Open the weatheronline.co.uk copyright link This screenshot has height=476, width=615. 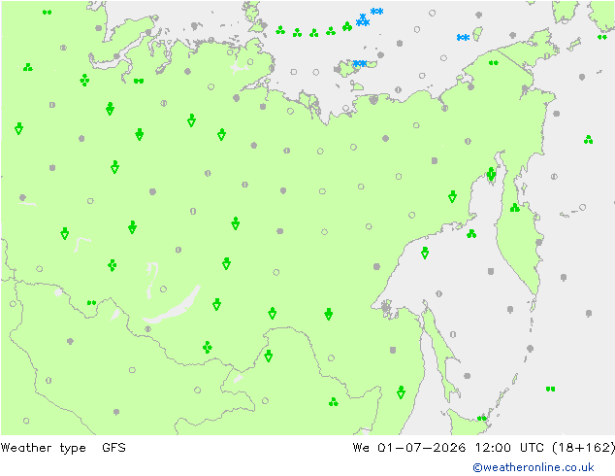point(533,467)
